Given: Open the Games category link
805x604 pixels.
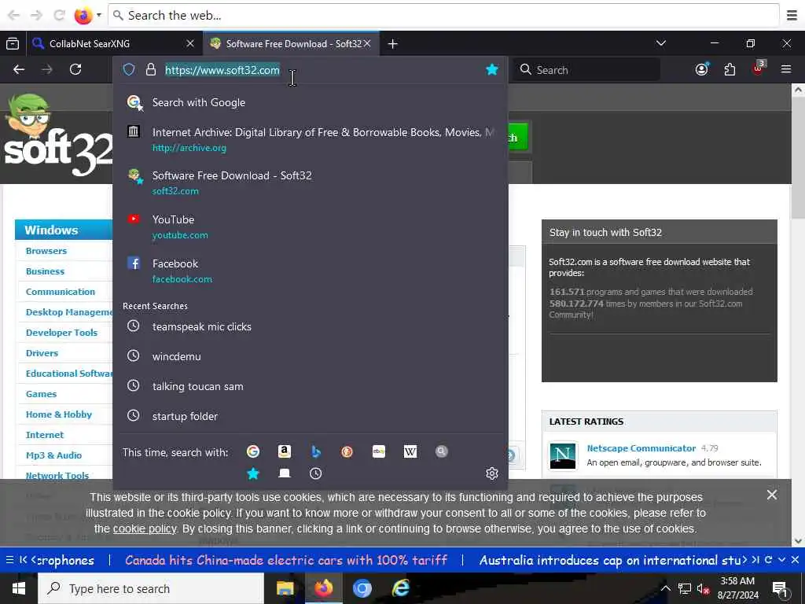Looking at the screenshot, I should [41, 394].
